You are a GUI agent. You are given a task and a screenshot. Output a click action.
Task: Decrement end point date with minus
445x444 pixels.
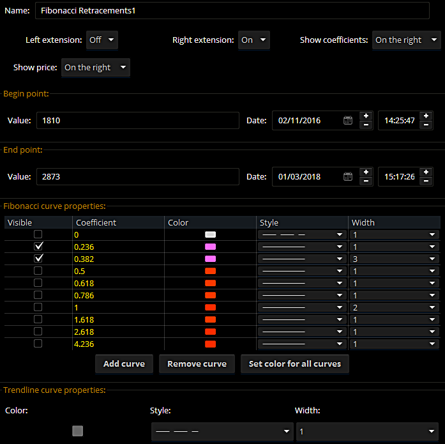coord(366,181)
